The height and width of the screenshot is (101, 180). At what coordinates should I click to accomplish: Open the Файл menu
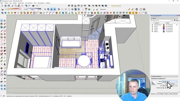(x=2, y=3)
